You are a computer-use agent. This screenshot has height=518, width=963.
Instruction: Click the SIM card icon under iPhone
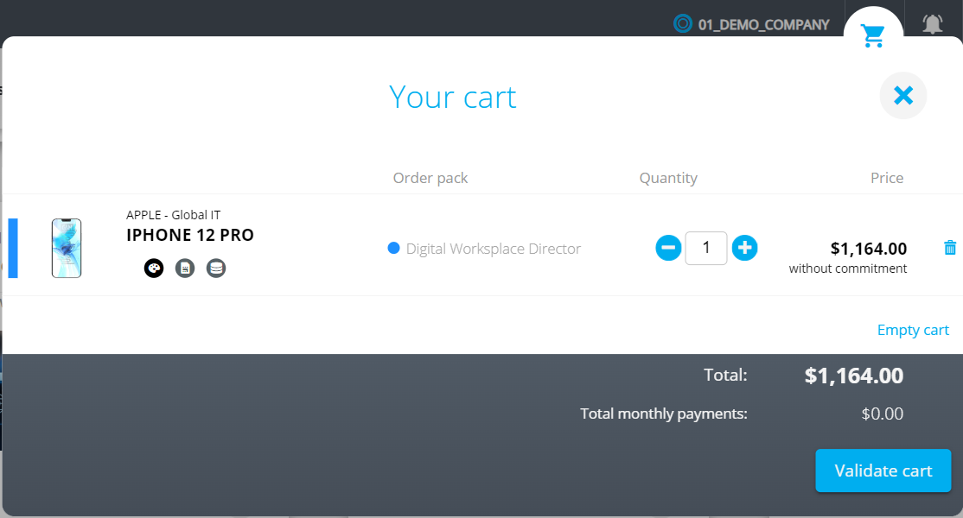click(x=185, y=268)
